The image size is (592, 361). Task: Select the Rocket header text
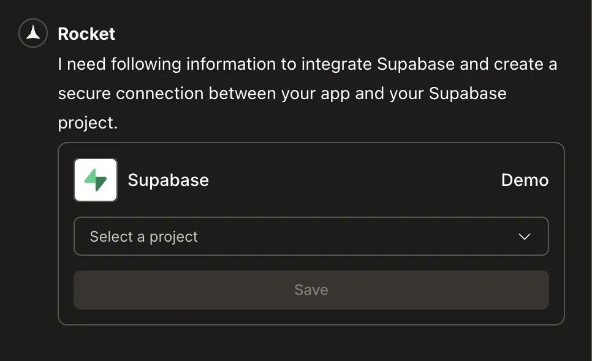86,34
